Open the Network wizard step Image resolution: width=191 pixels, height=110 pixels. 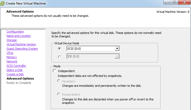[12, 61]
